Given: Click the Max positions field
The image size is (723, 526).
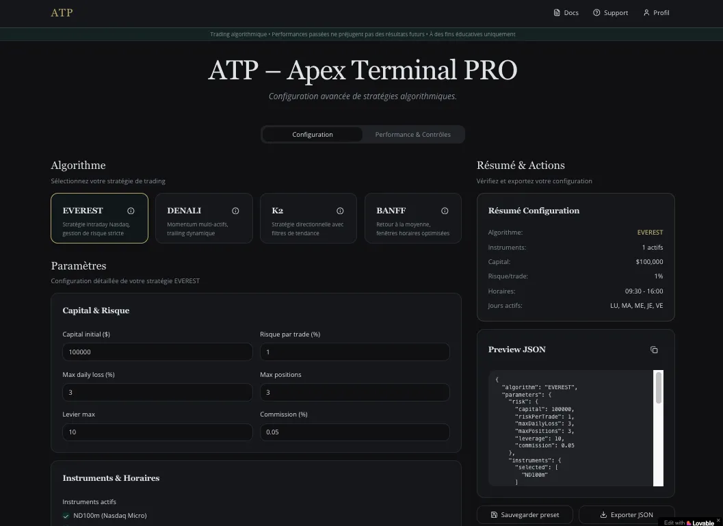Looking at the screenshot, I should (354, 393).
